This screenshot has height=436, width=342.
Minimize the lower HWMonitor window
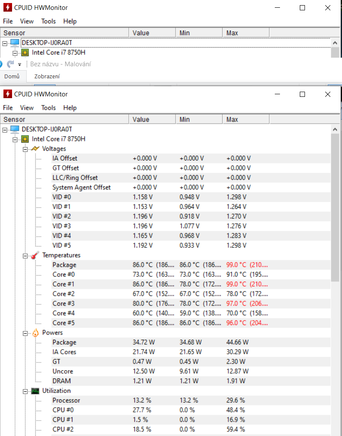277,94
